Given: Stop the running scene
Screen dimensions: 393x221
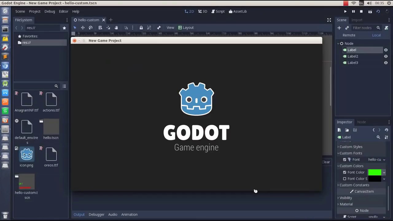Looking at the screenshot, I should 361,11.
